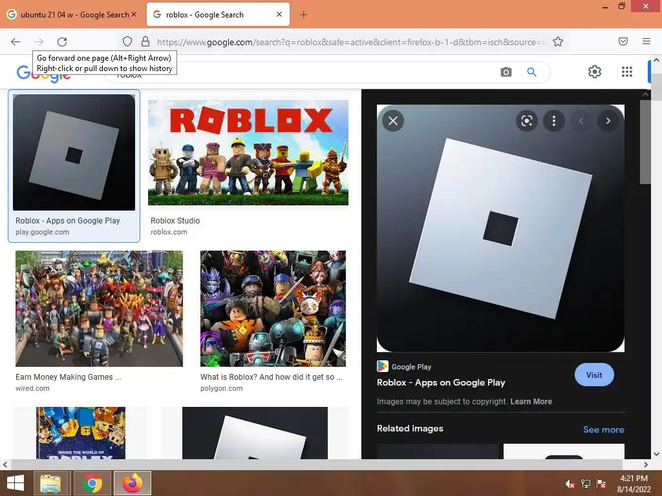This screenshot has width=662, height=496.
Task: Open the Windows Start menu
Action: point(16,483)
